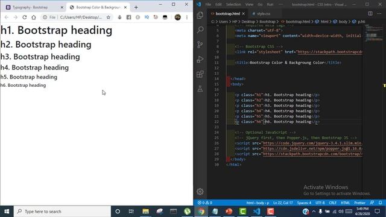Click Prettier status bar button

pos(359,203)
